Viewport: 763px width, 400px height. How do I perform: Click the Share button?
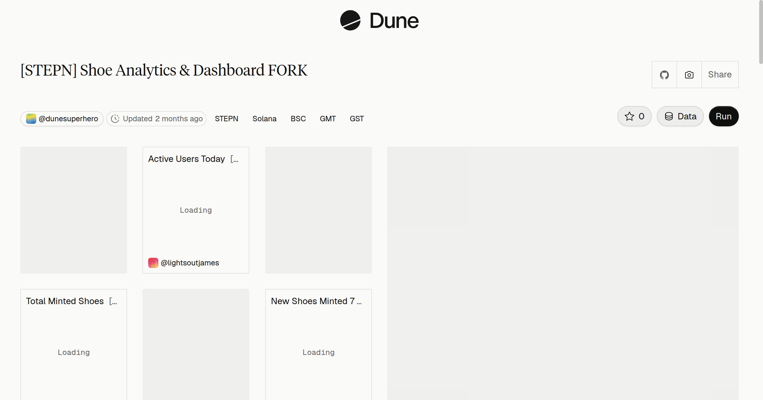pyautogui.click(x=720, y=75)
